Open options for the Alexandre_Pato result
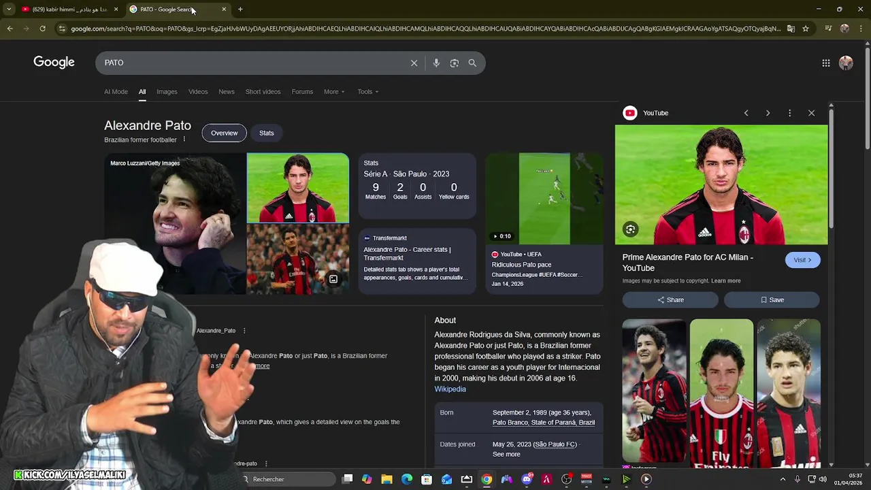Image resolution: width=871 pixels, height=490 pixels. [x=244, y=331]
